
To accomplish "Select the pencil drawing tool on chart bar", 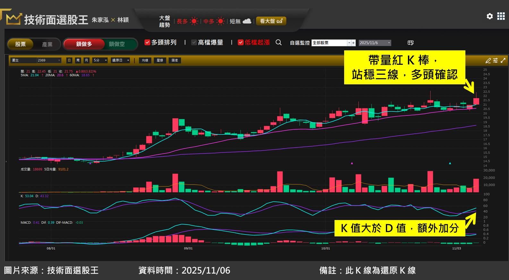I will 488,60.
